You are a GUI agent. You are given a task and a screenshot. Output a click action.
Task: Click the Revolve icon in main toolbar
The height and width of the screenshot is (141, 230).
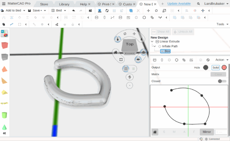tap(105, 18)
